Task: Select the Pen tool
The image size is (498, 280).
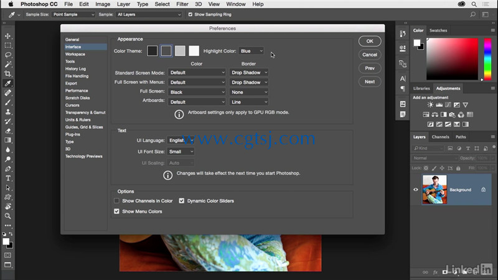Action: click(x=7, y=169)
